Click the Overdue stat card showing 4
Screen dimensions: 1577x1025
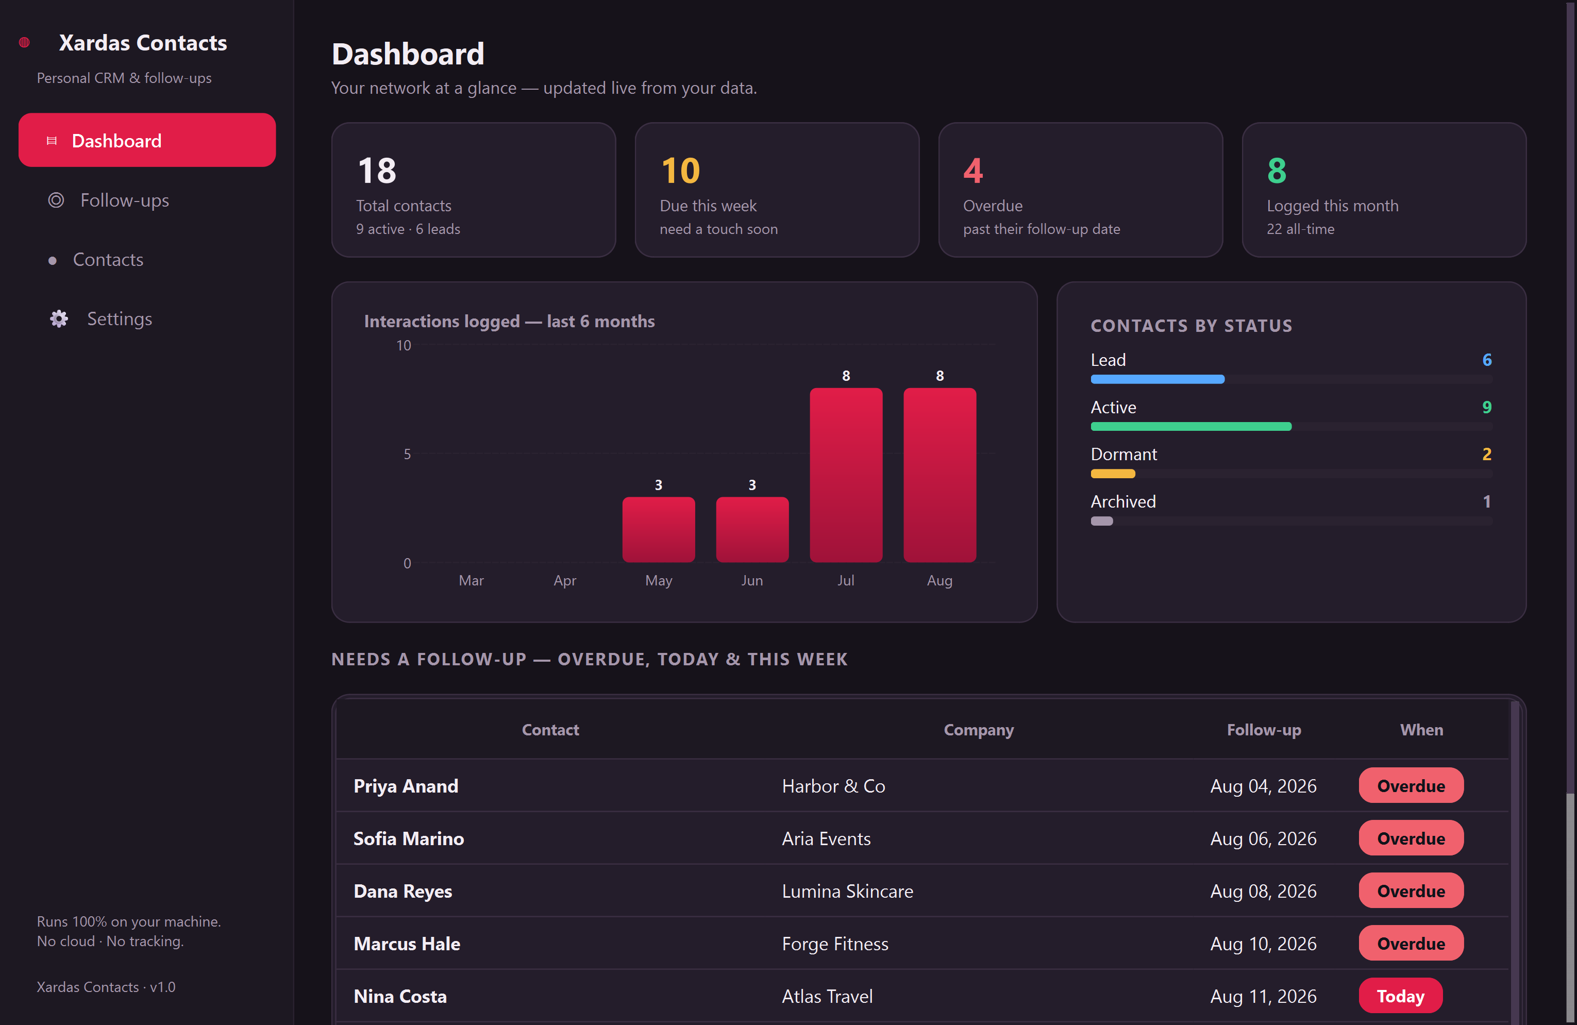[x=1080, y=190]
